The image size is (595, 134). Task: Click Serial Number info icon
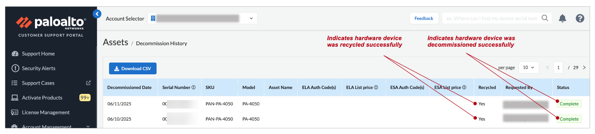tap(194, 88)
